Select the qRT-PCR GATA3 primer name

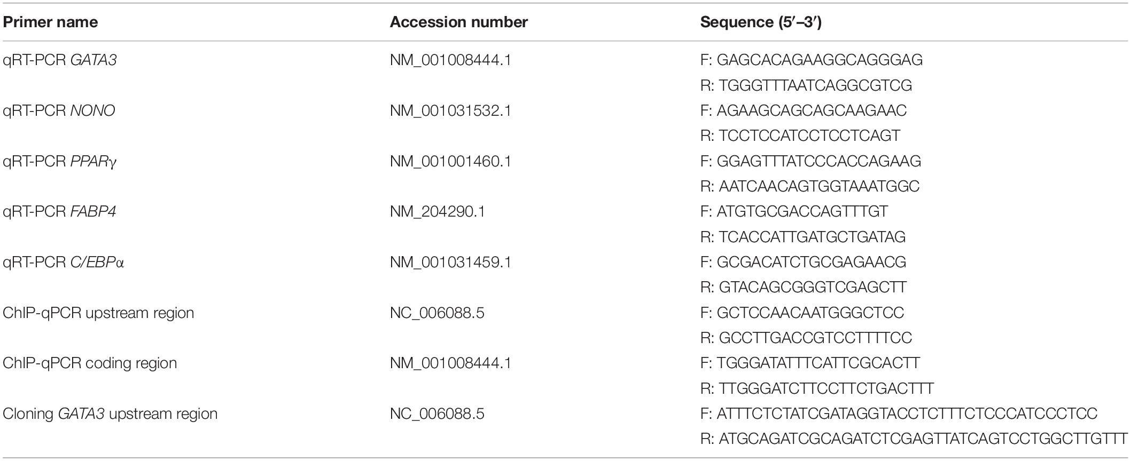60,60
